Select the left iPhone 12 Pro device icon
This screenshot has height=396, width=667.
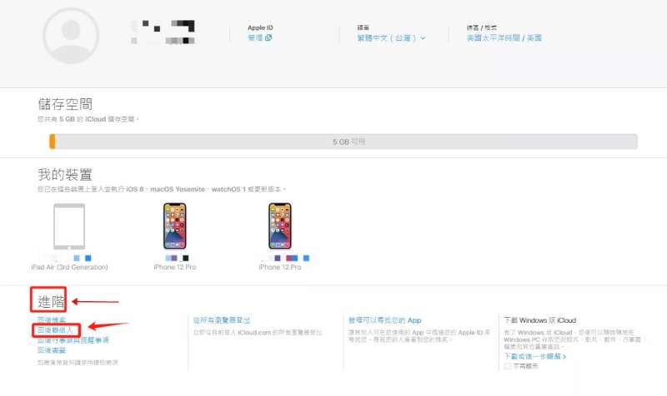(175, 227)
